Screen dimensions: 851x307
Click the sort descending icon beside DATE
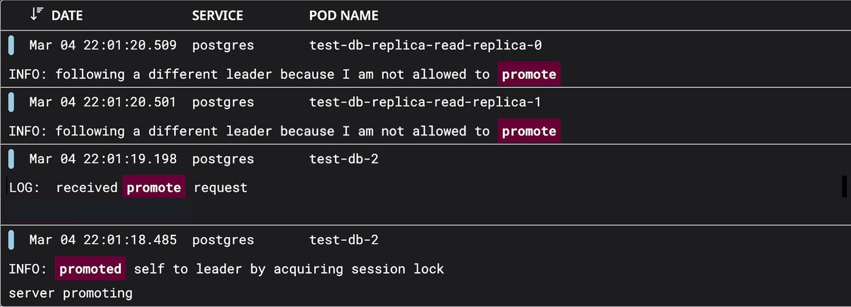coord(36,15)
